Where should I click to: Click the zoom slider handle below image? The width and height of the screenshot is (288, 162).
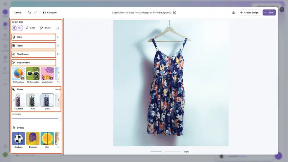[163, 151]
